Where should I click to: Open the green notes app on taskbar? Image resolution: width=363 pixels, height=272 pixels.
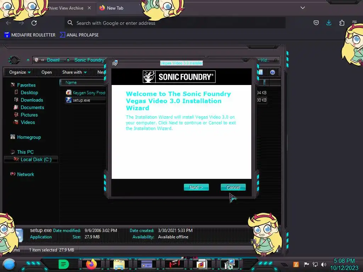(63, 264)
